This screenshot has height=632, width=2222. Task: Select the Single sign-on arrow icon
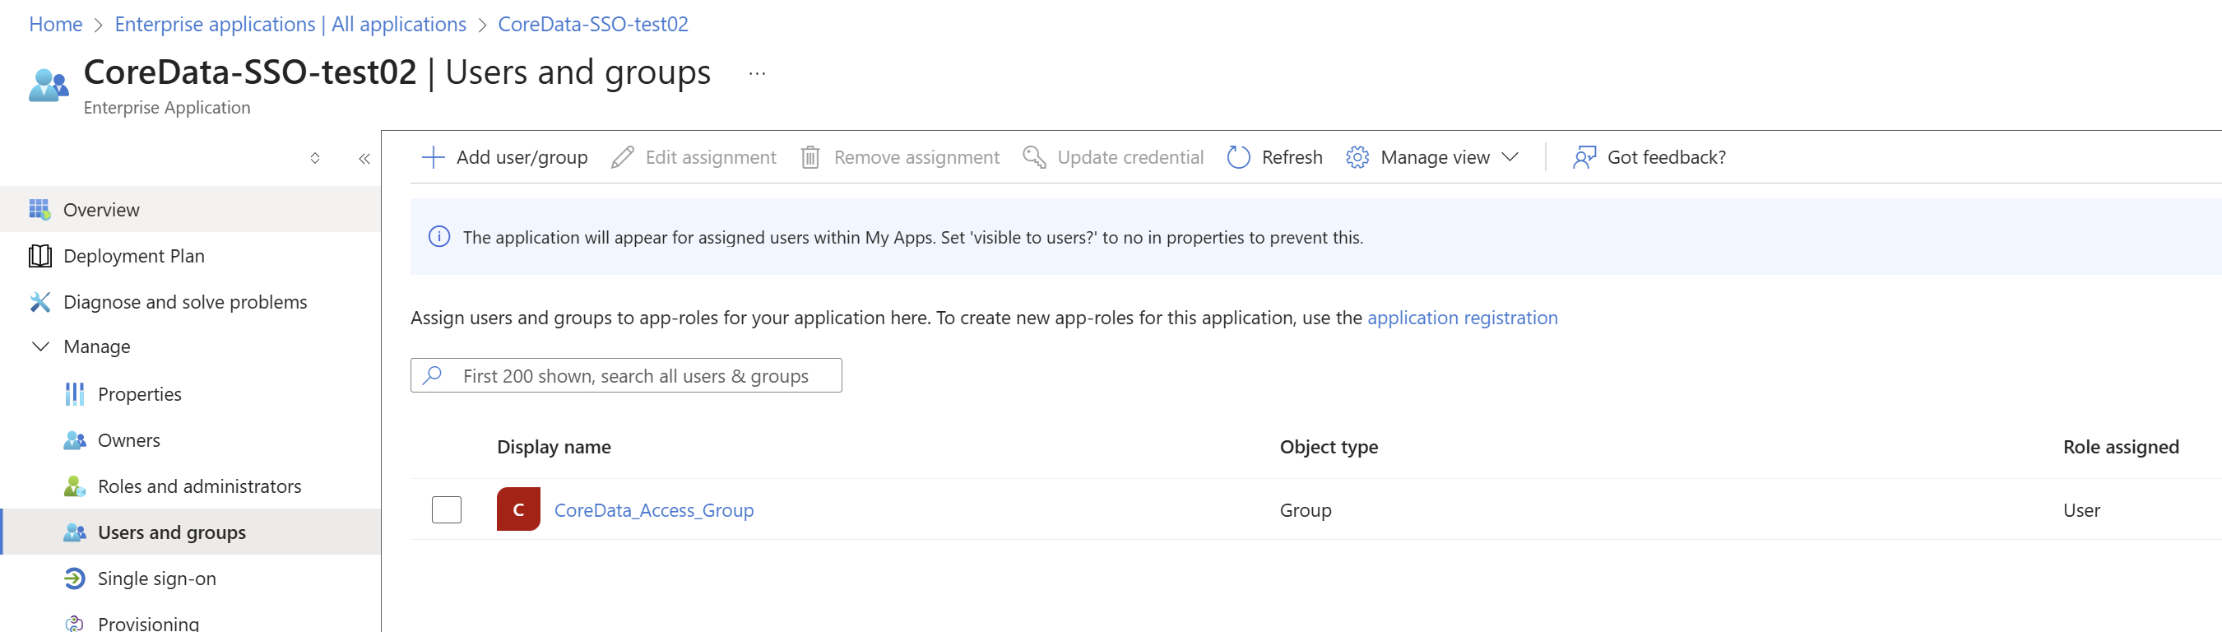tap(74, 579)
